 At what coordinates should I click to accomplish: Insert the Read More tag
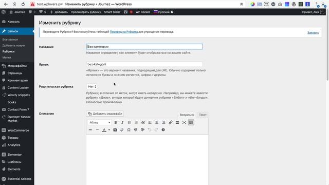tap(177, 122)
